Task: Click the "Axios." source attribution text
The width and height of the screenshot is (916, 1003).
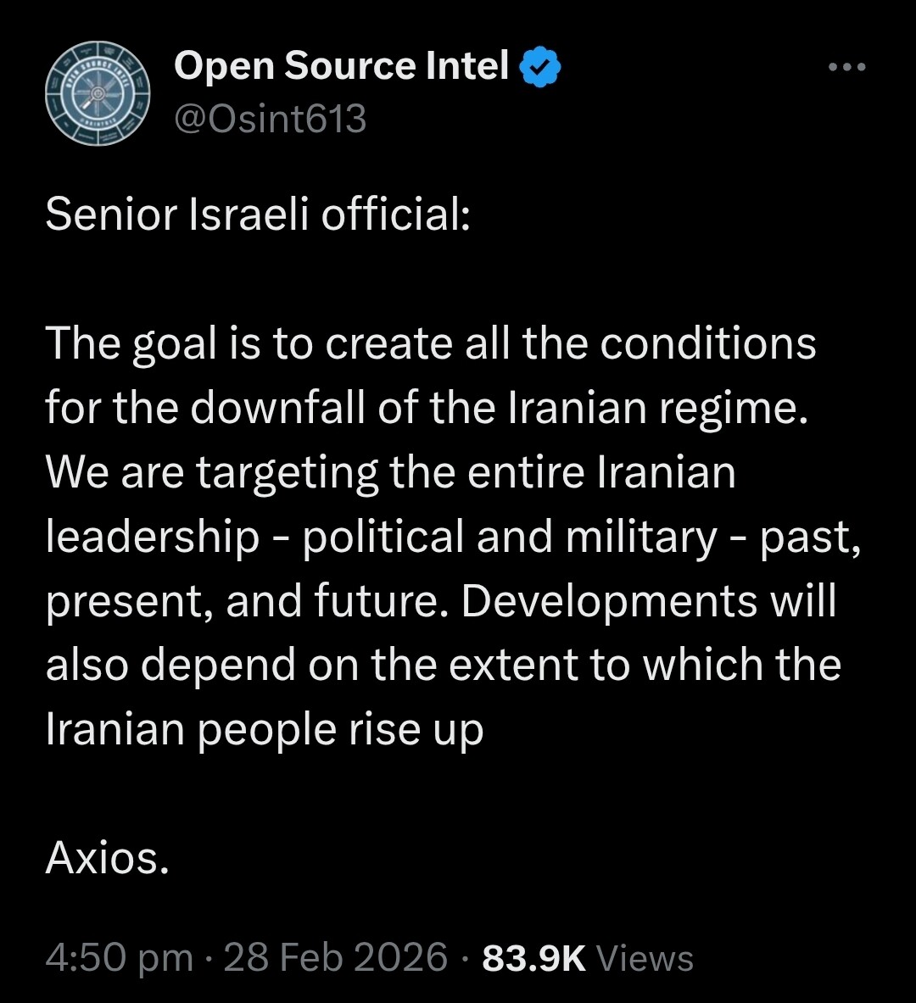Action: 107,858
